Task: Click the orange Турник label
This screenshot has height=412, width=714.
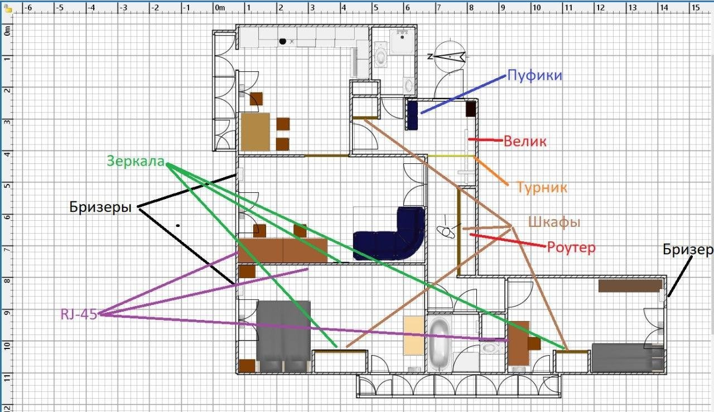Action: tap(543, 187)
